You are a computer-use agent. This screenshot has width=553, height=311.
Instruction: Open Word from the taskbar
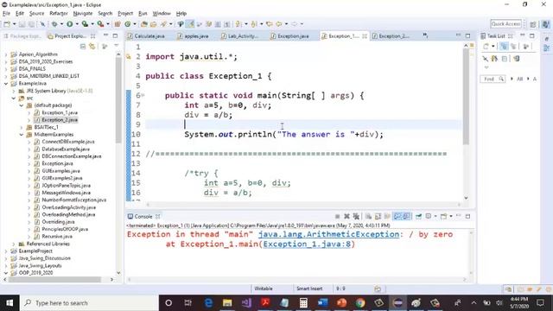point(322,303)
